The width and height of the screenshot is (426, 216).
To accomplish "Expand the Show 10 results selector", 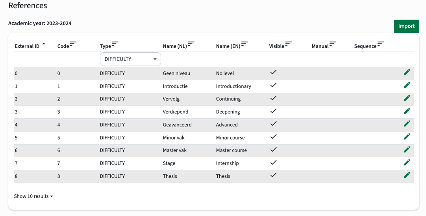I will coord(33,196).
